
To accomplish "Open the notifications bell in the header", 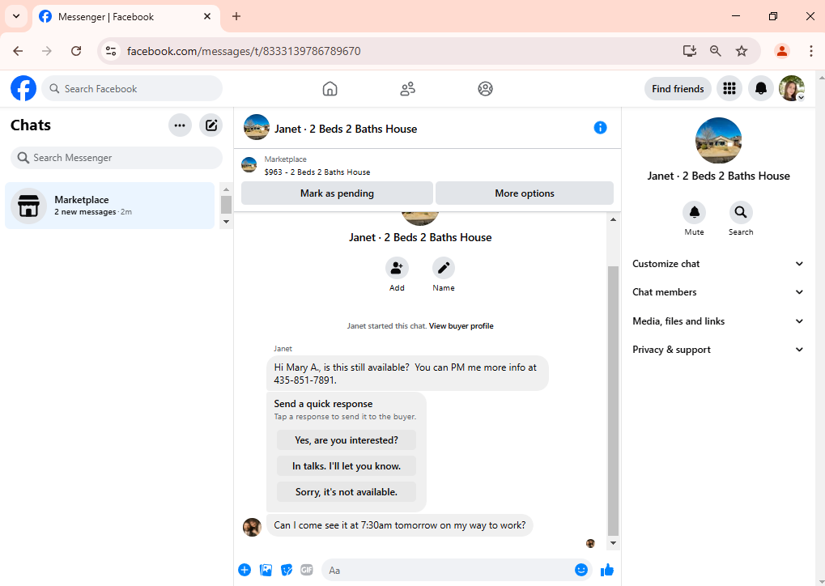I will (761, 88).
